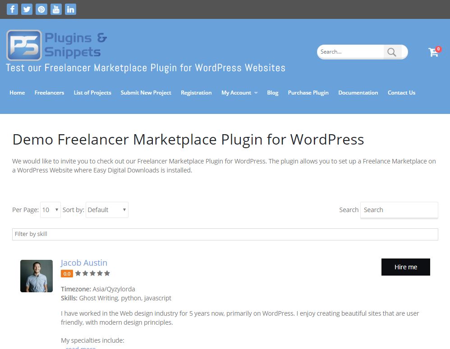Viewport: 450px width, 349px height.
Task: Open the shopping cart icon
Action: [434, 52]
